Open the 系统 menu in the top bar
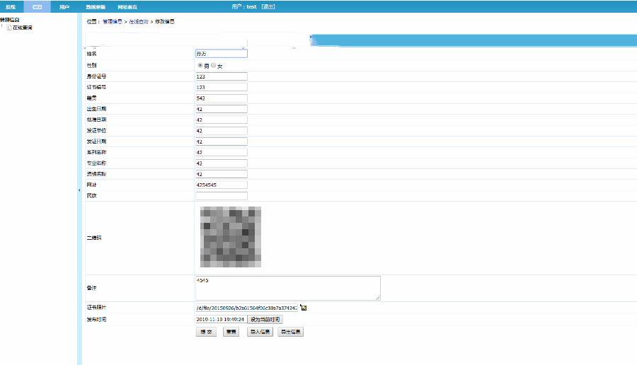 pyautogui.click(x=11, y=6)
